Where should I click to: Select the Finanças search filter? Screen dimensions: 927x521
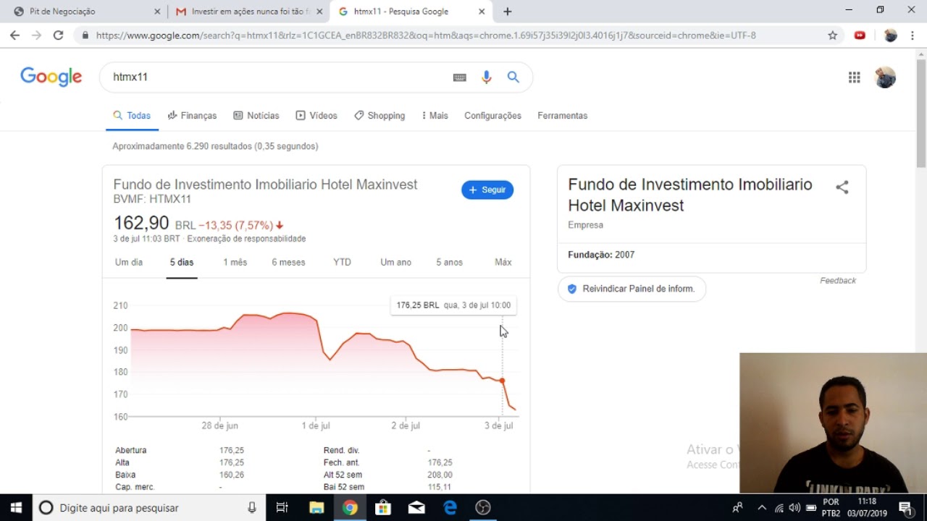point(192,116)
